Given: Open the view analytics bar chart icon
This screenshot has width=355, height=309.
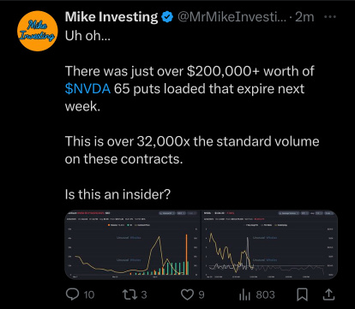Looking at the screenshot, I should coord(244,294).
